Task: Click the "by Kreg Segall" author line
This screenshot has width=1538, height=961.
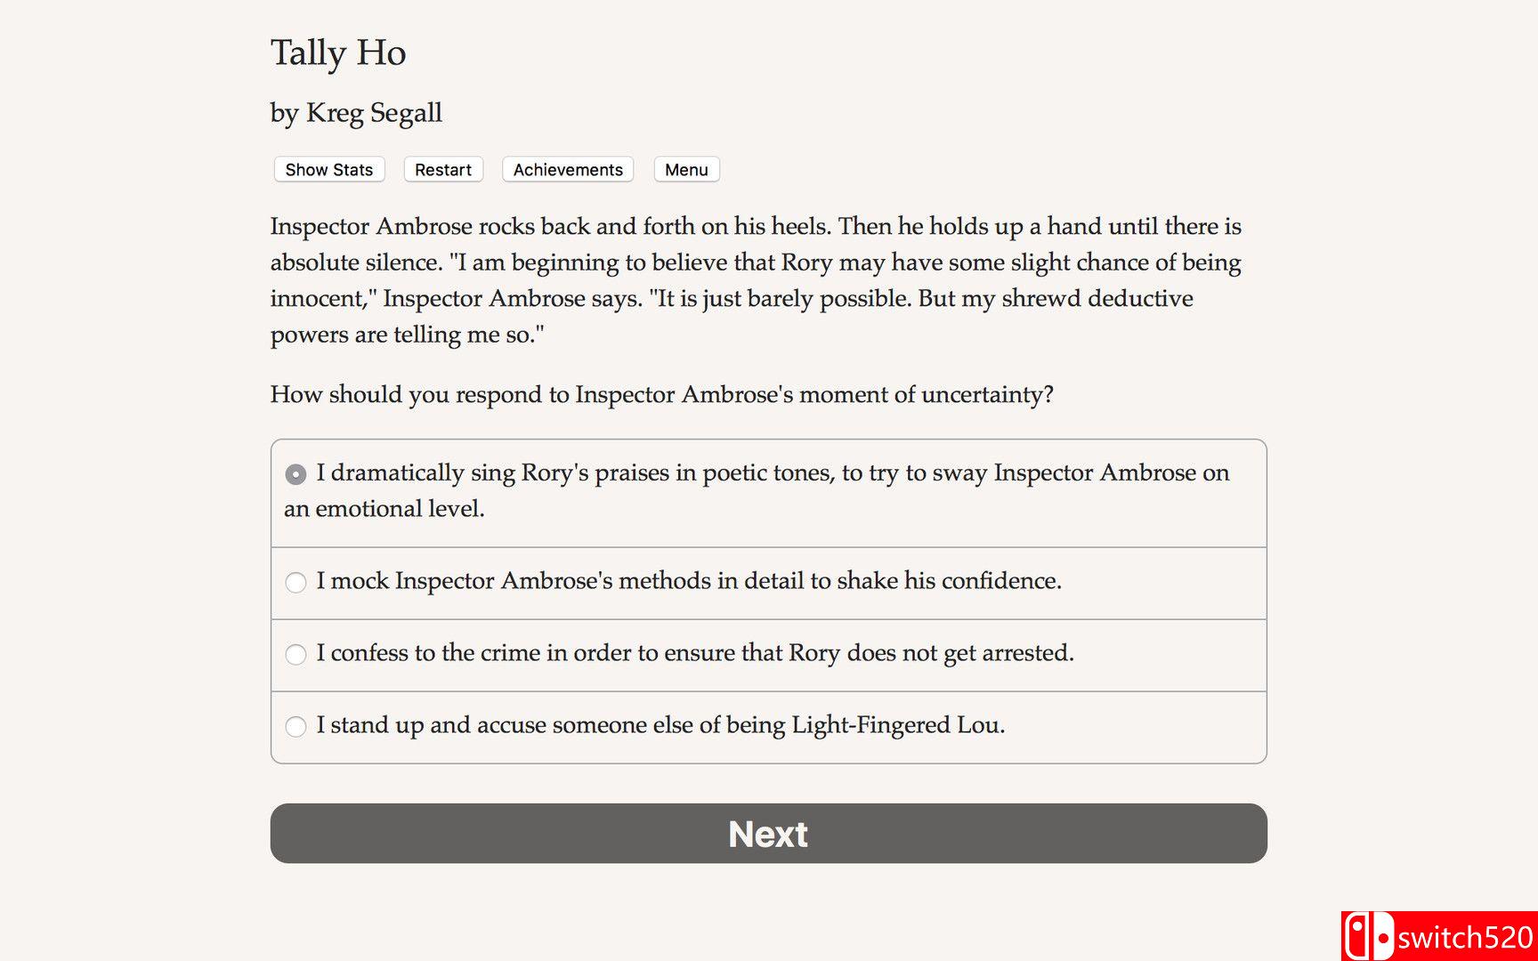Action: coord(356,113)
